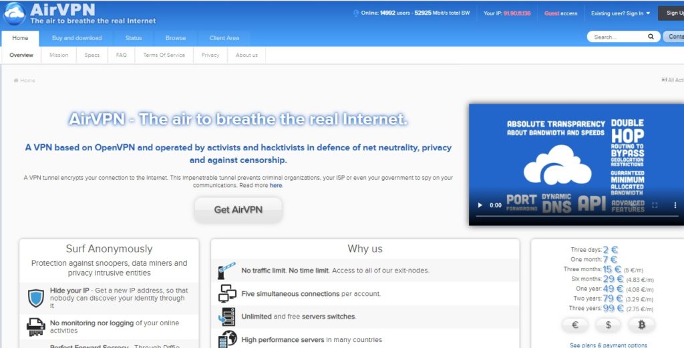Play the AirVPN intro video
Screen dimensions: 684x348
pos(480,205)
